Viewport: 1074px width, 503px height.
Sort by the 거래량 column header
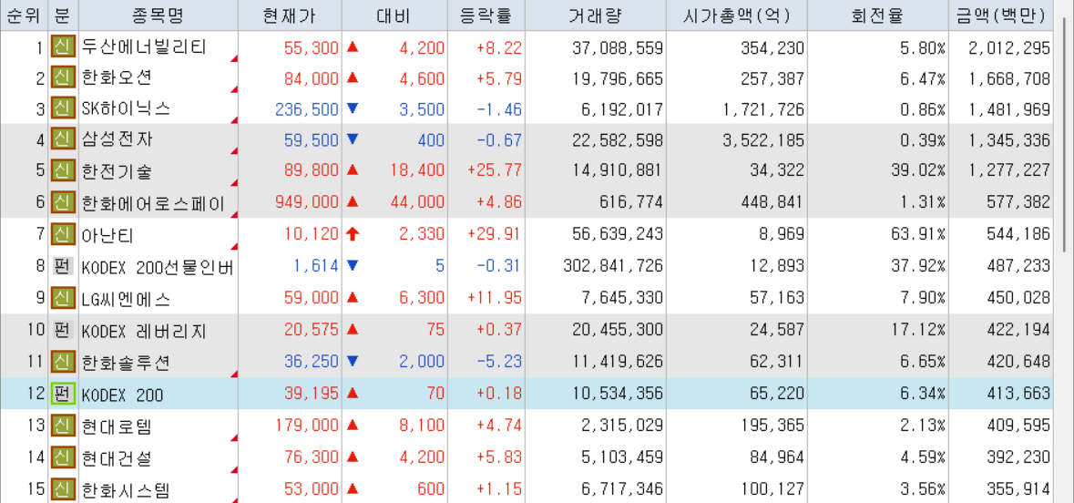pyautogui.click(x=595, y=15)
